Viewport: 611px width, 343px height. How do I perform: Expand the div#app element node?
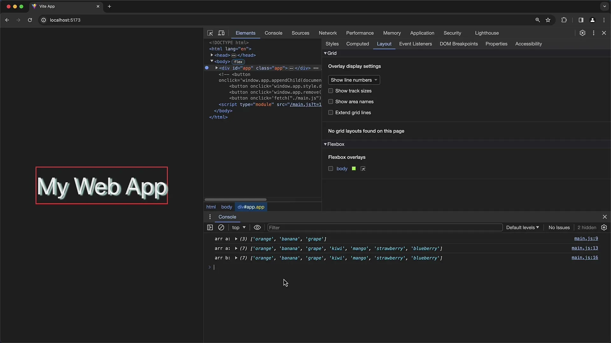pyautogui.click(x=217, y=68)
